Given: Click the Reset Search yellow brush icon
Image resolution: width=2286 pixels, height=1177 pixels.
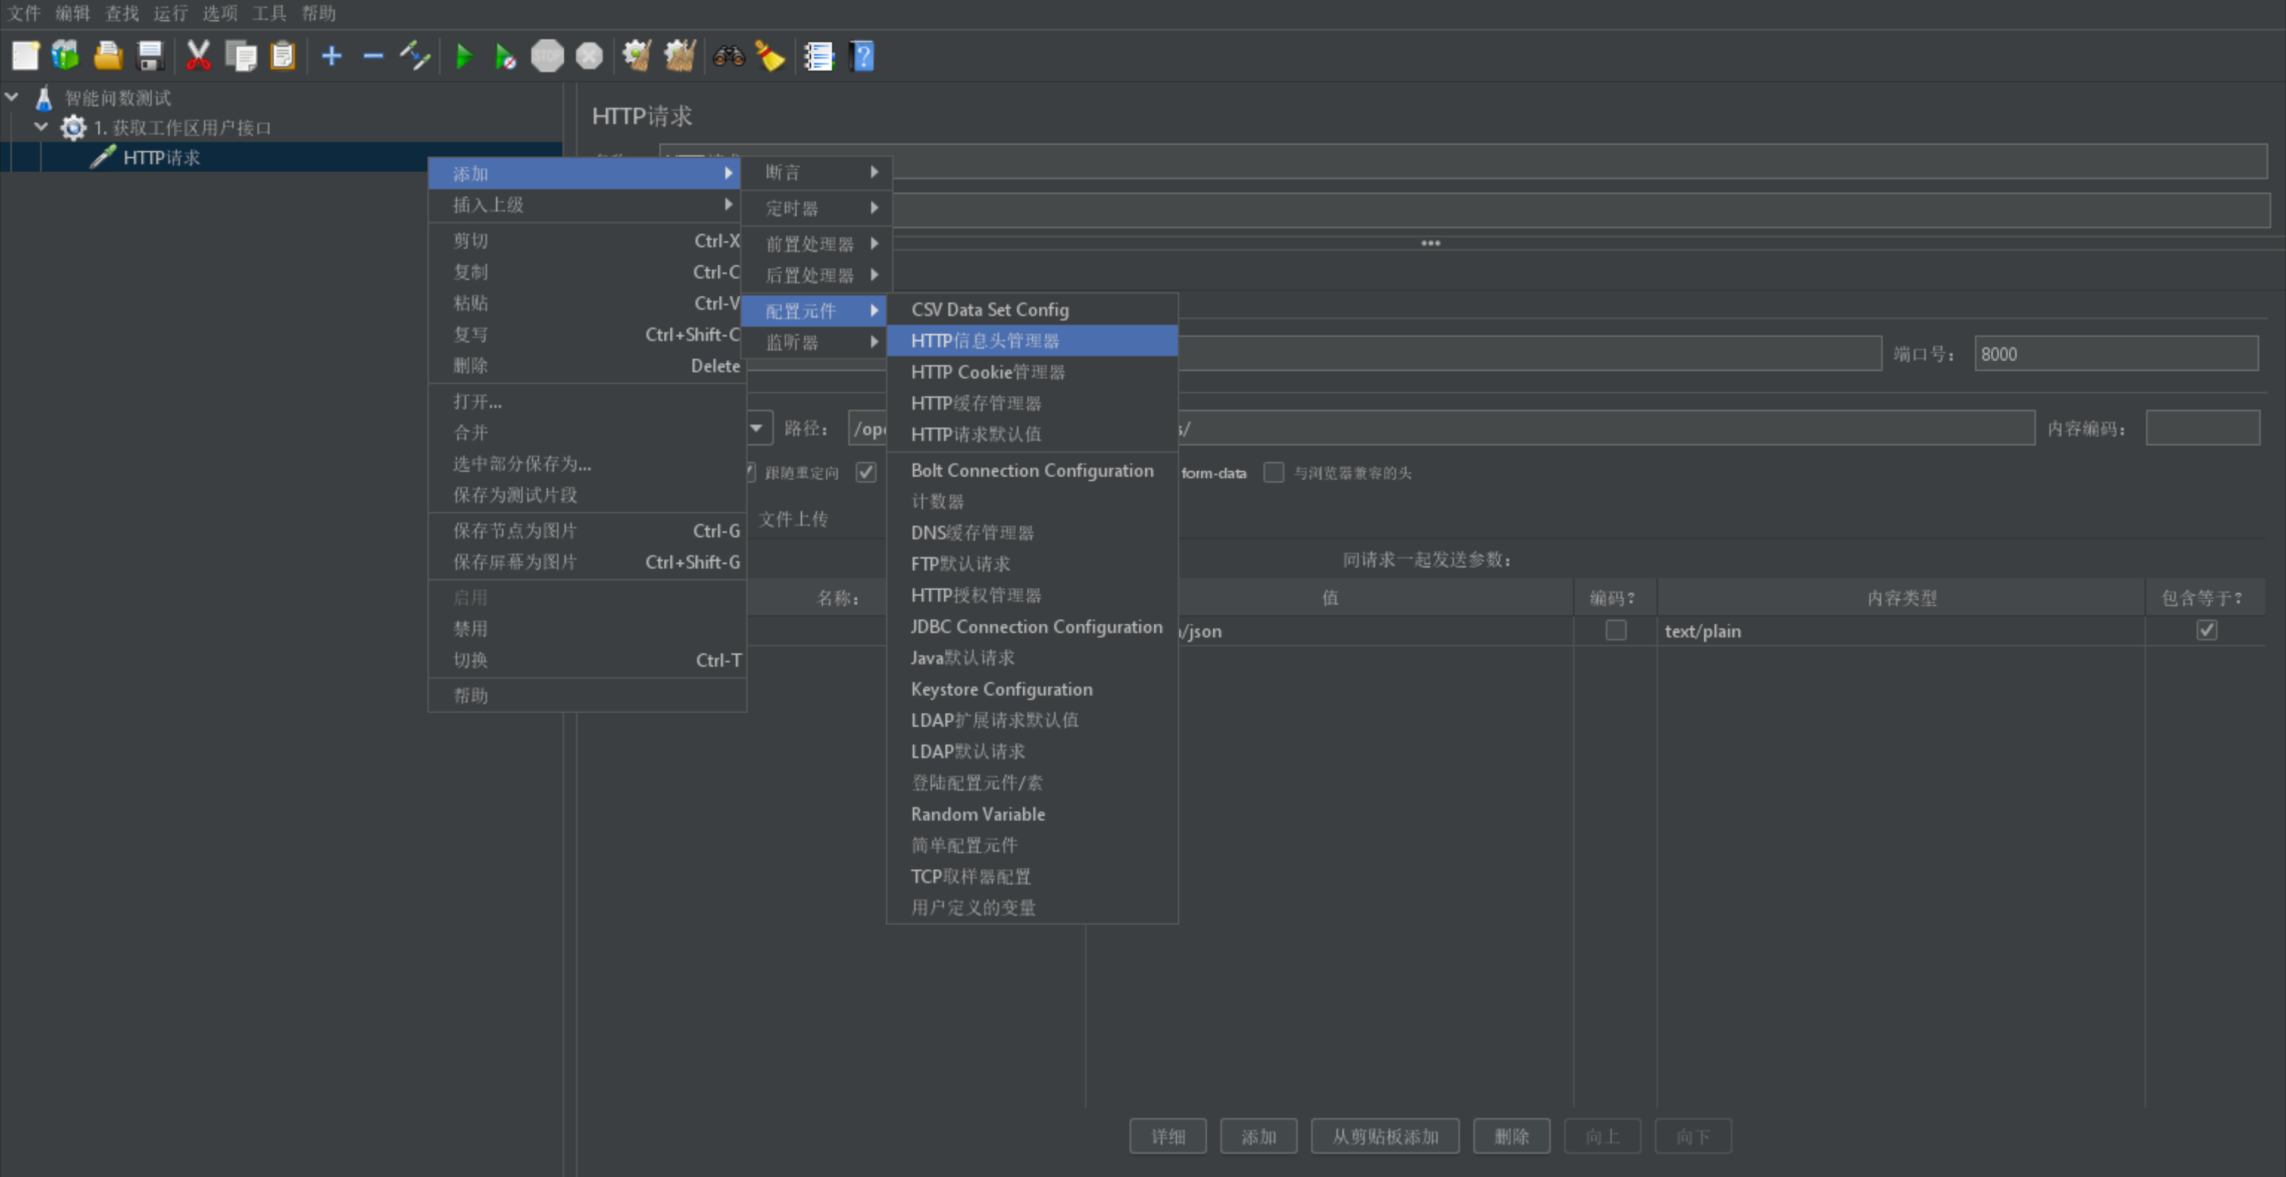Looking at the screenshot, I should [x=770, y=56].
